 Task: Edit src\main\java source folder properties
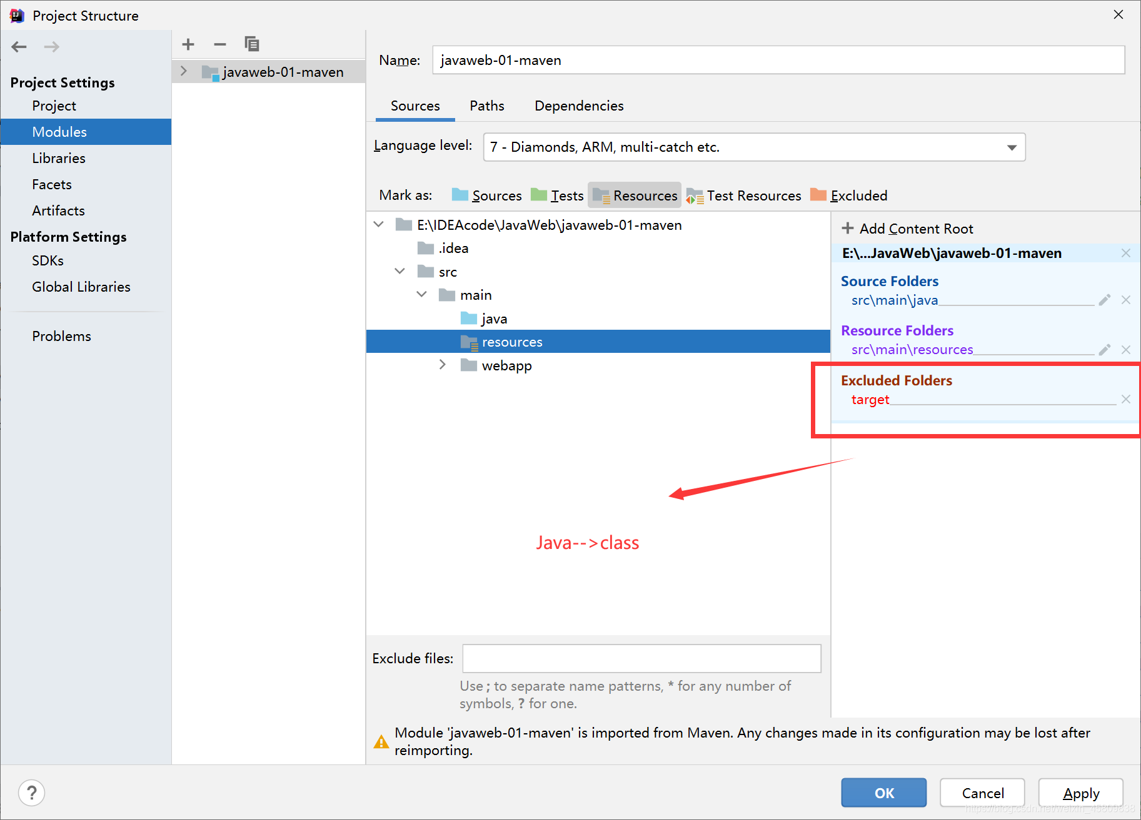1104,300
